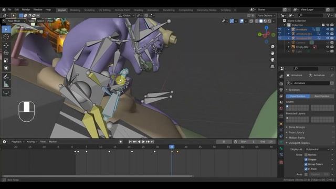Open the Tool properties tab
Viewport: 336px width, 189px height.
pyautogui.click(x=281, y=76)
